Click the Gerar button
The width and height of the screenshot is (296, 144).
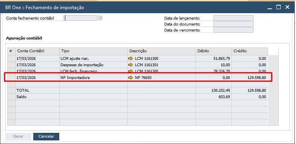(x=18, y=136)
